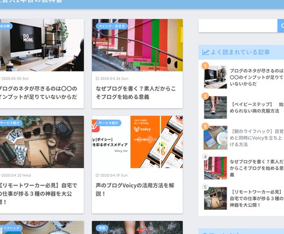The width and height of the screenshot is (284, 234).
Task: Open sidebar link 【朝のライフハック】 Voicy
Action: 257,138
